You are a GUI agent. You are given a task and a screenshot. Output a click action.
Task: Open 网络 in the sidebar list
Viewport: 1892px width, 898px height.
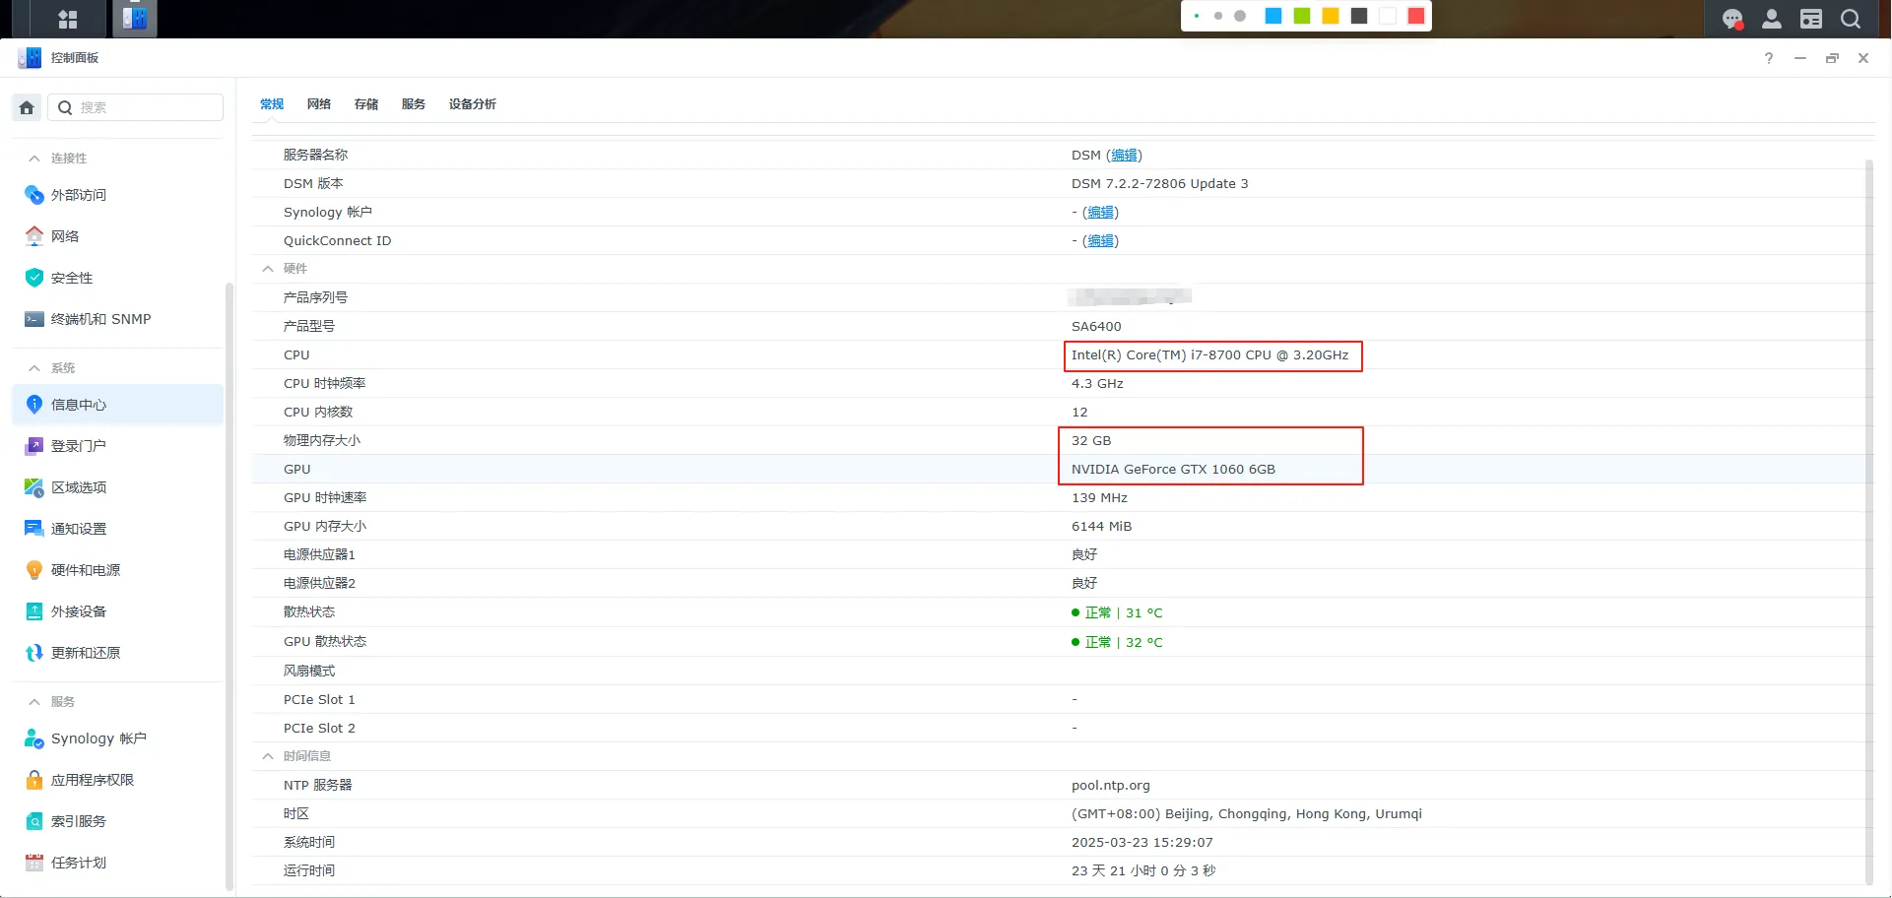pyautogui.click(x=118, y=236)
